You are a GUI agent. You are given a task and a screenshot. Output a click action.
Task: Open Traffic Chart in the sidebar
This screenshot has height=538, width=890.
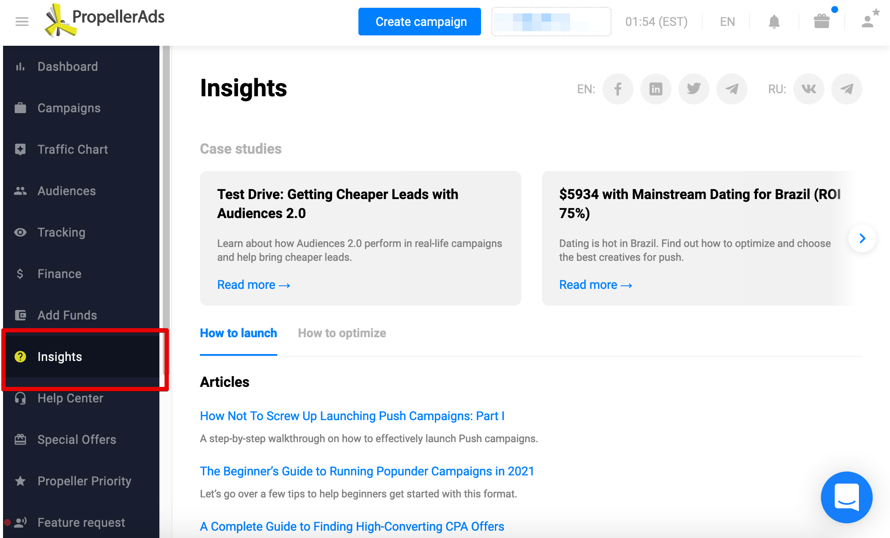point(81,149)
